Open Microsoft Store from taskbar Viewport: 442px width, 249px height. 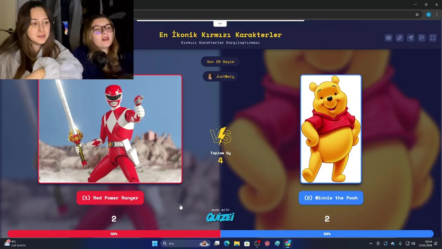pos(247,243)
